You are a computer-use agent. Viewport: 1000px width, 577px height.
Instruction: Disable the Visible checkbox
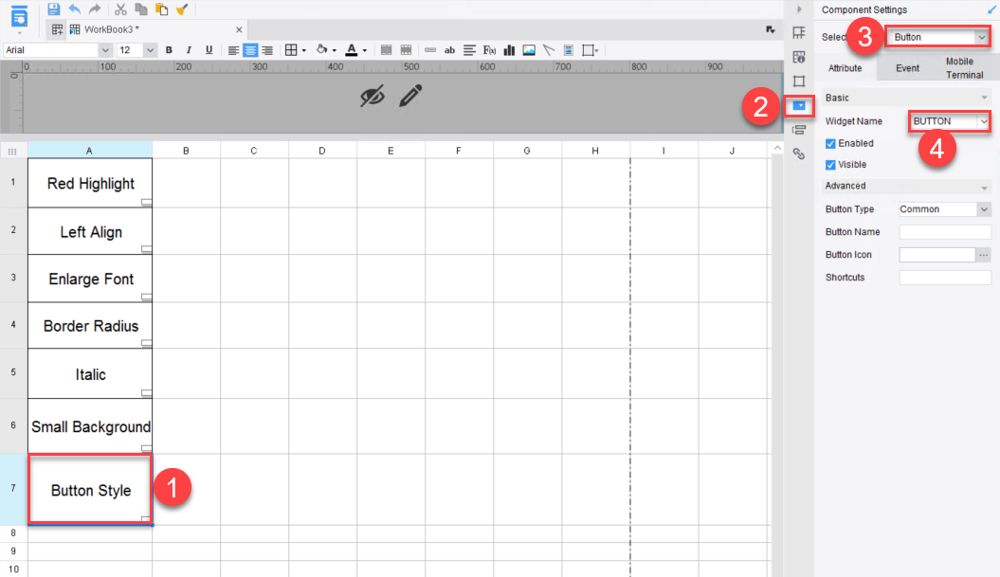(x=833, y=164)
